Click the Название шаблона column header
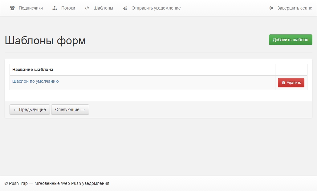The image size is (317, 191). pos(33,70)
